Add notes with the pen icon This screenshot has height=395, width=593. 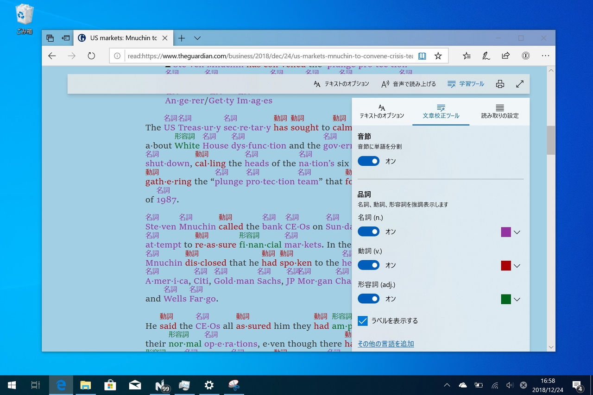click(x=486, y=56)
